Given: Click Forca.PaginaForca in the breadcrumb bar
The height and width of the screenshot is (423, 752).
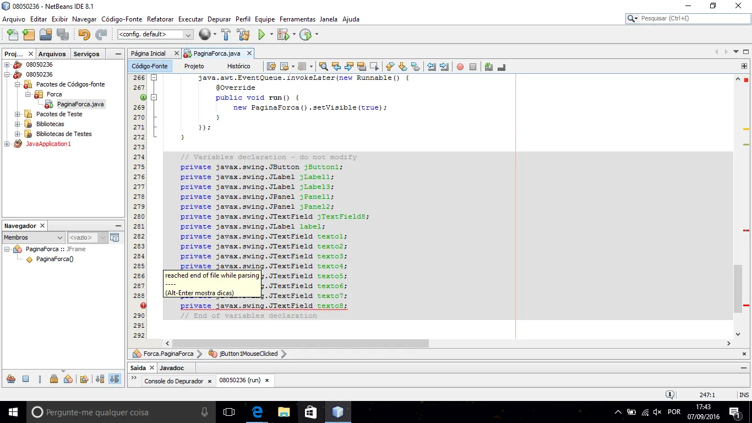Looking at the screenshot, I should point(168,354).
